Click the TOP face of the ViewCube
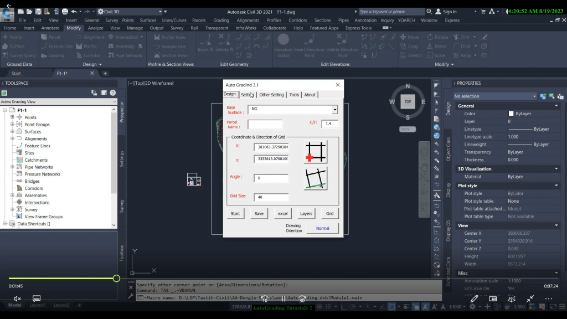This screenshot has height=319, width=567. tap(408, 102)
